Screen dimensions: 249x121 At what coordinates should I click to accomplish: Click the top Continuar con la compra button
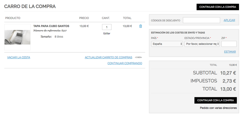(x=218, y=7)
